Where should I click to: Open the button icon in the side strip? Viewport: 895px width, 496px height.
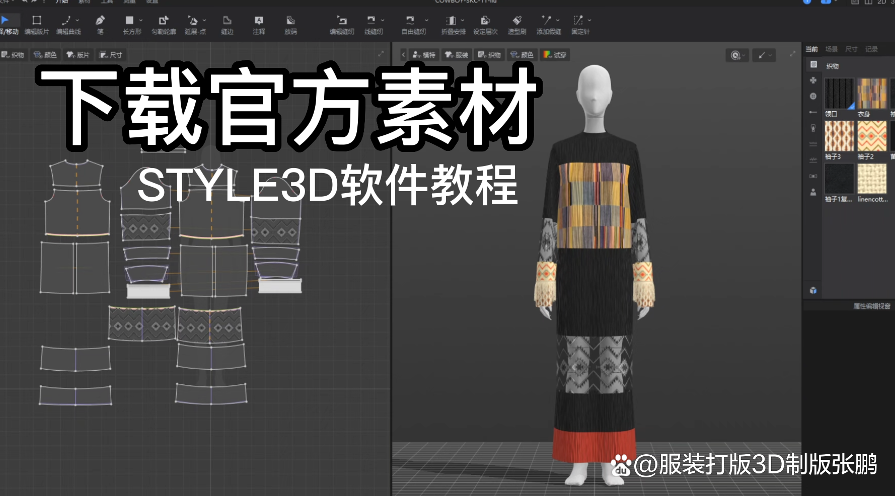click(x=813, y=96)
